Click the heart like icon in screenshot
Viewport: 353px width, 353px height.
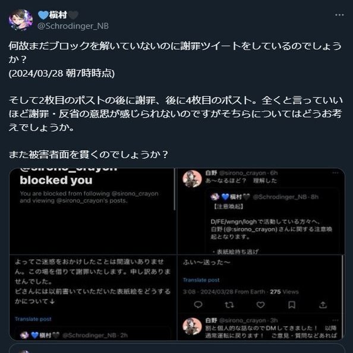coord(260,305)
